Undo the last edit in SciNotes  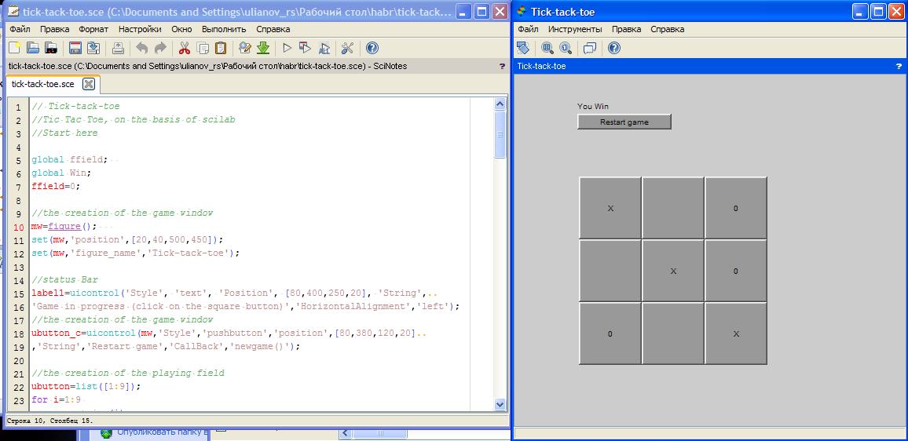142,47
